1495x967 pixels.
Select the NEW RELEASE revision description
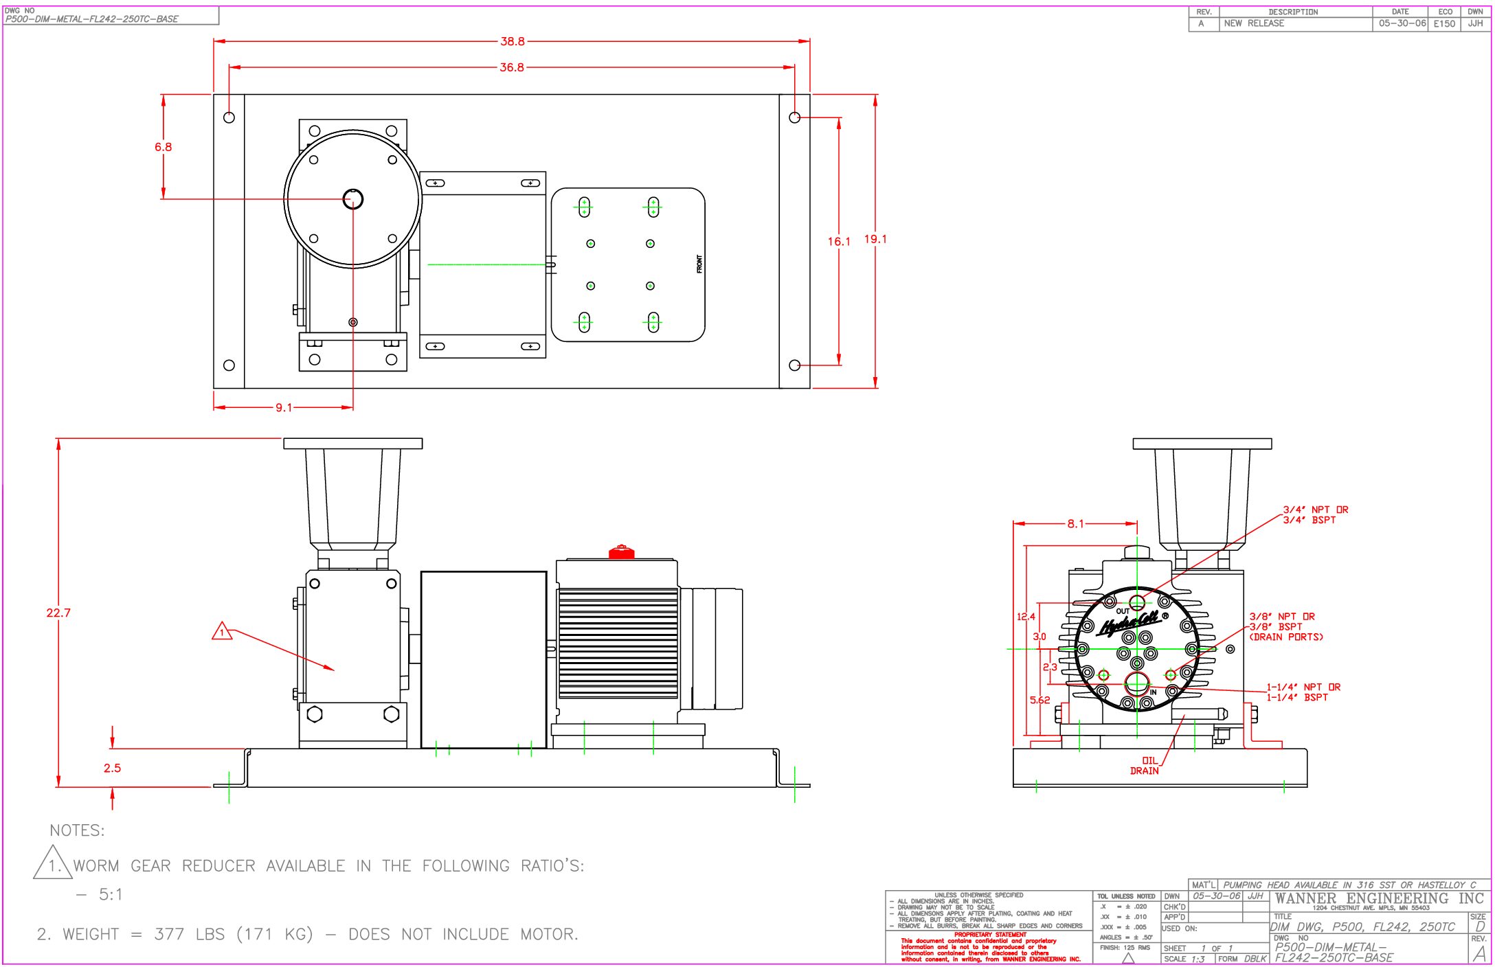(x=1254, y=23)
